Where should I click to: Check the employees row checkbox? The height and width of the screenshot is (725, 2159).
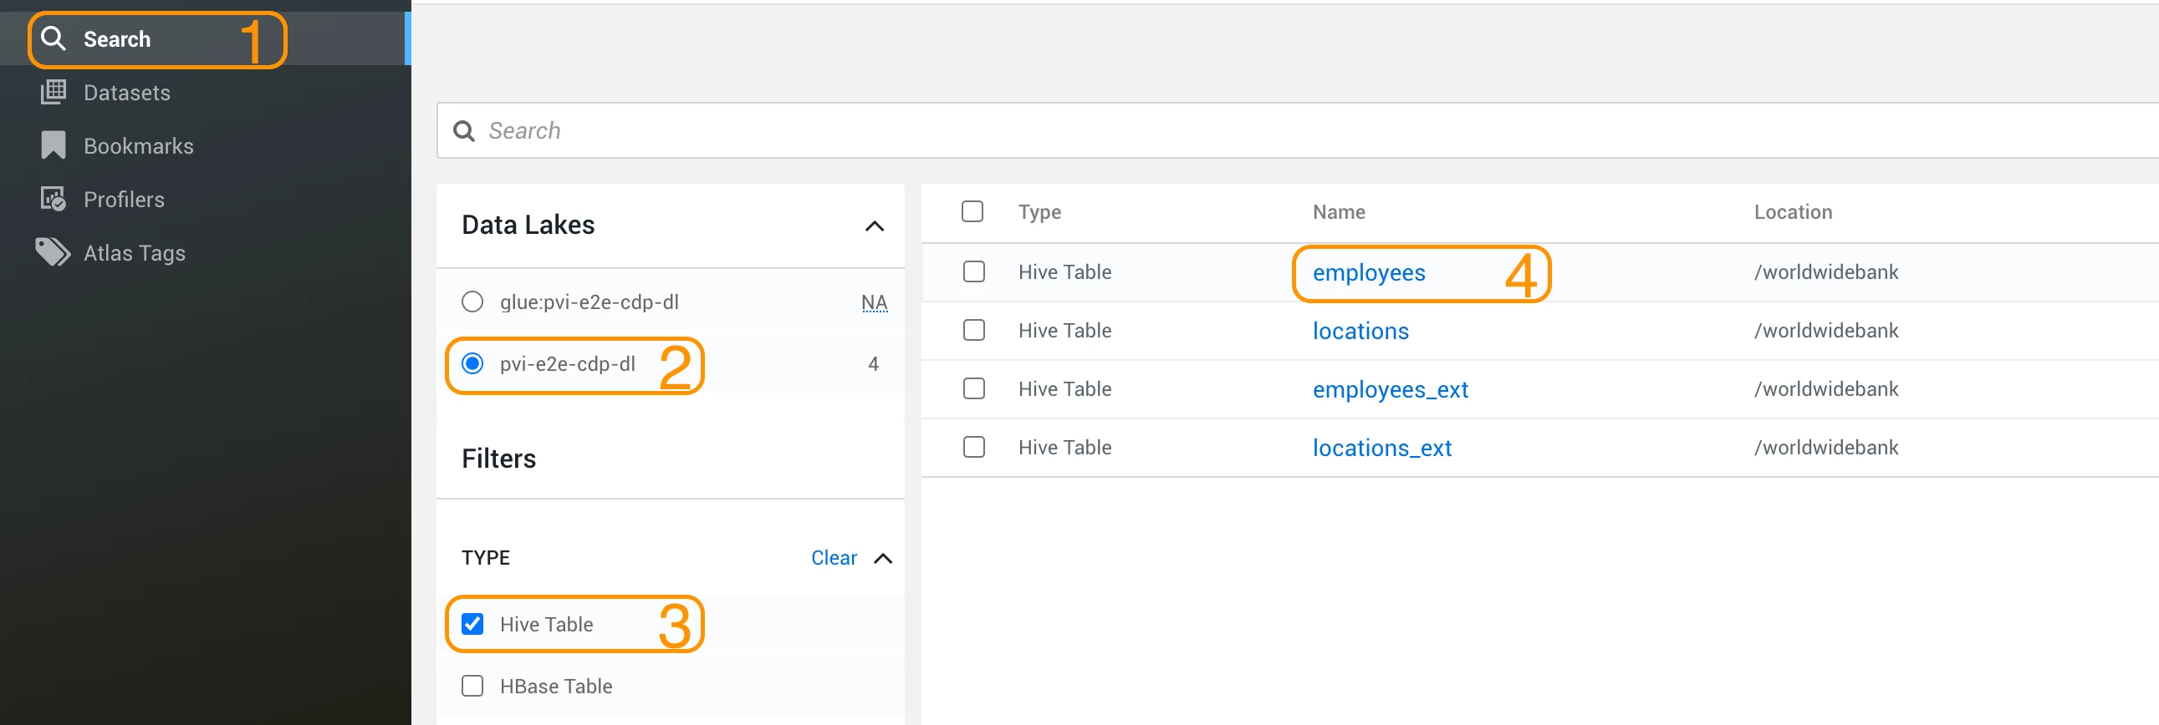click(974, 272)
